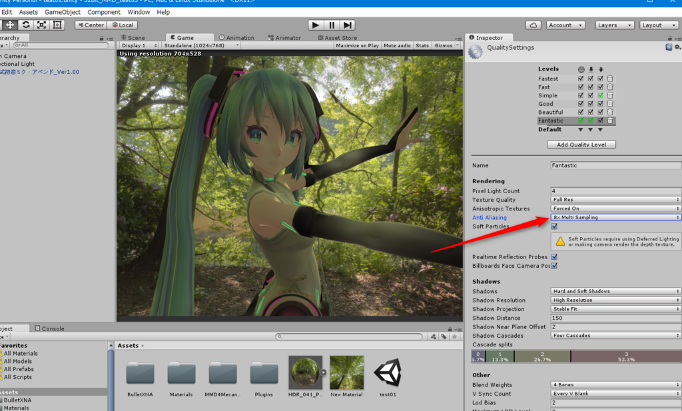Open the Display 1 dropdown in Game view
Screen dimensions: 682x411
click(x=139, y=46)
